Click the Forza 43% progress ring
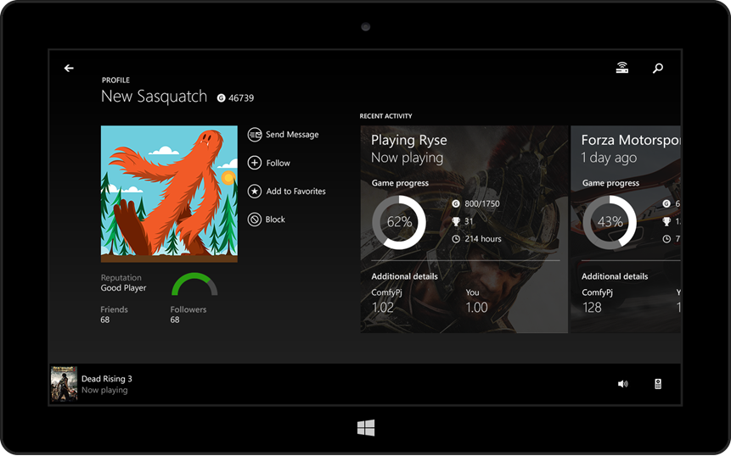731x456 pixels. coord(610,222)
